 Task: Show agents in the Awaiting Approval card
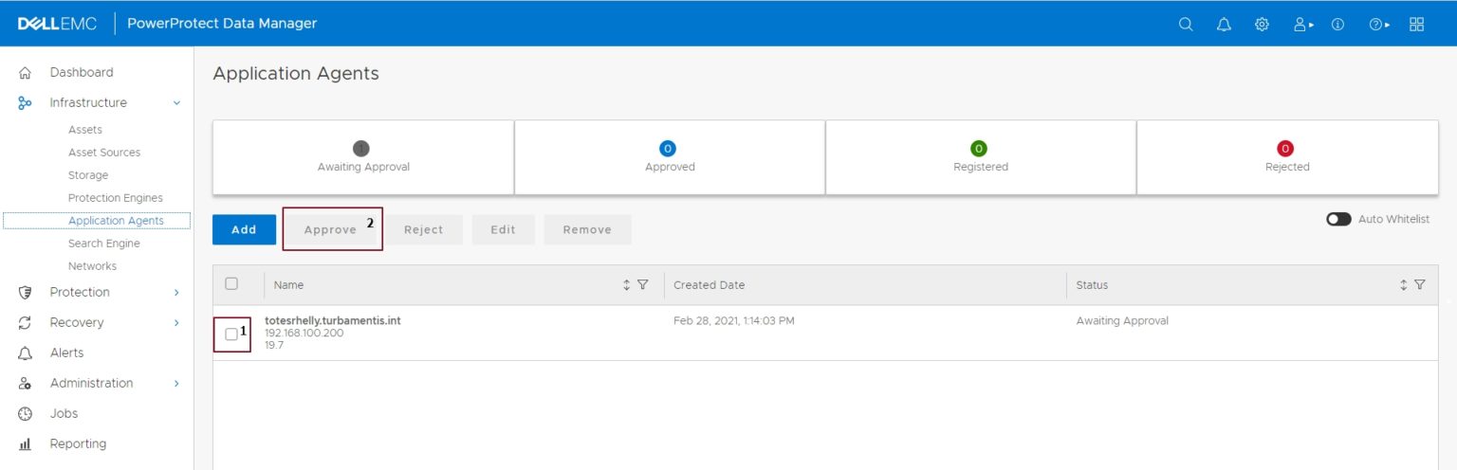(363, 157)
